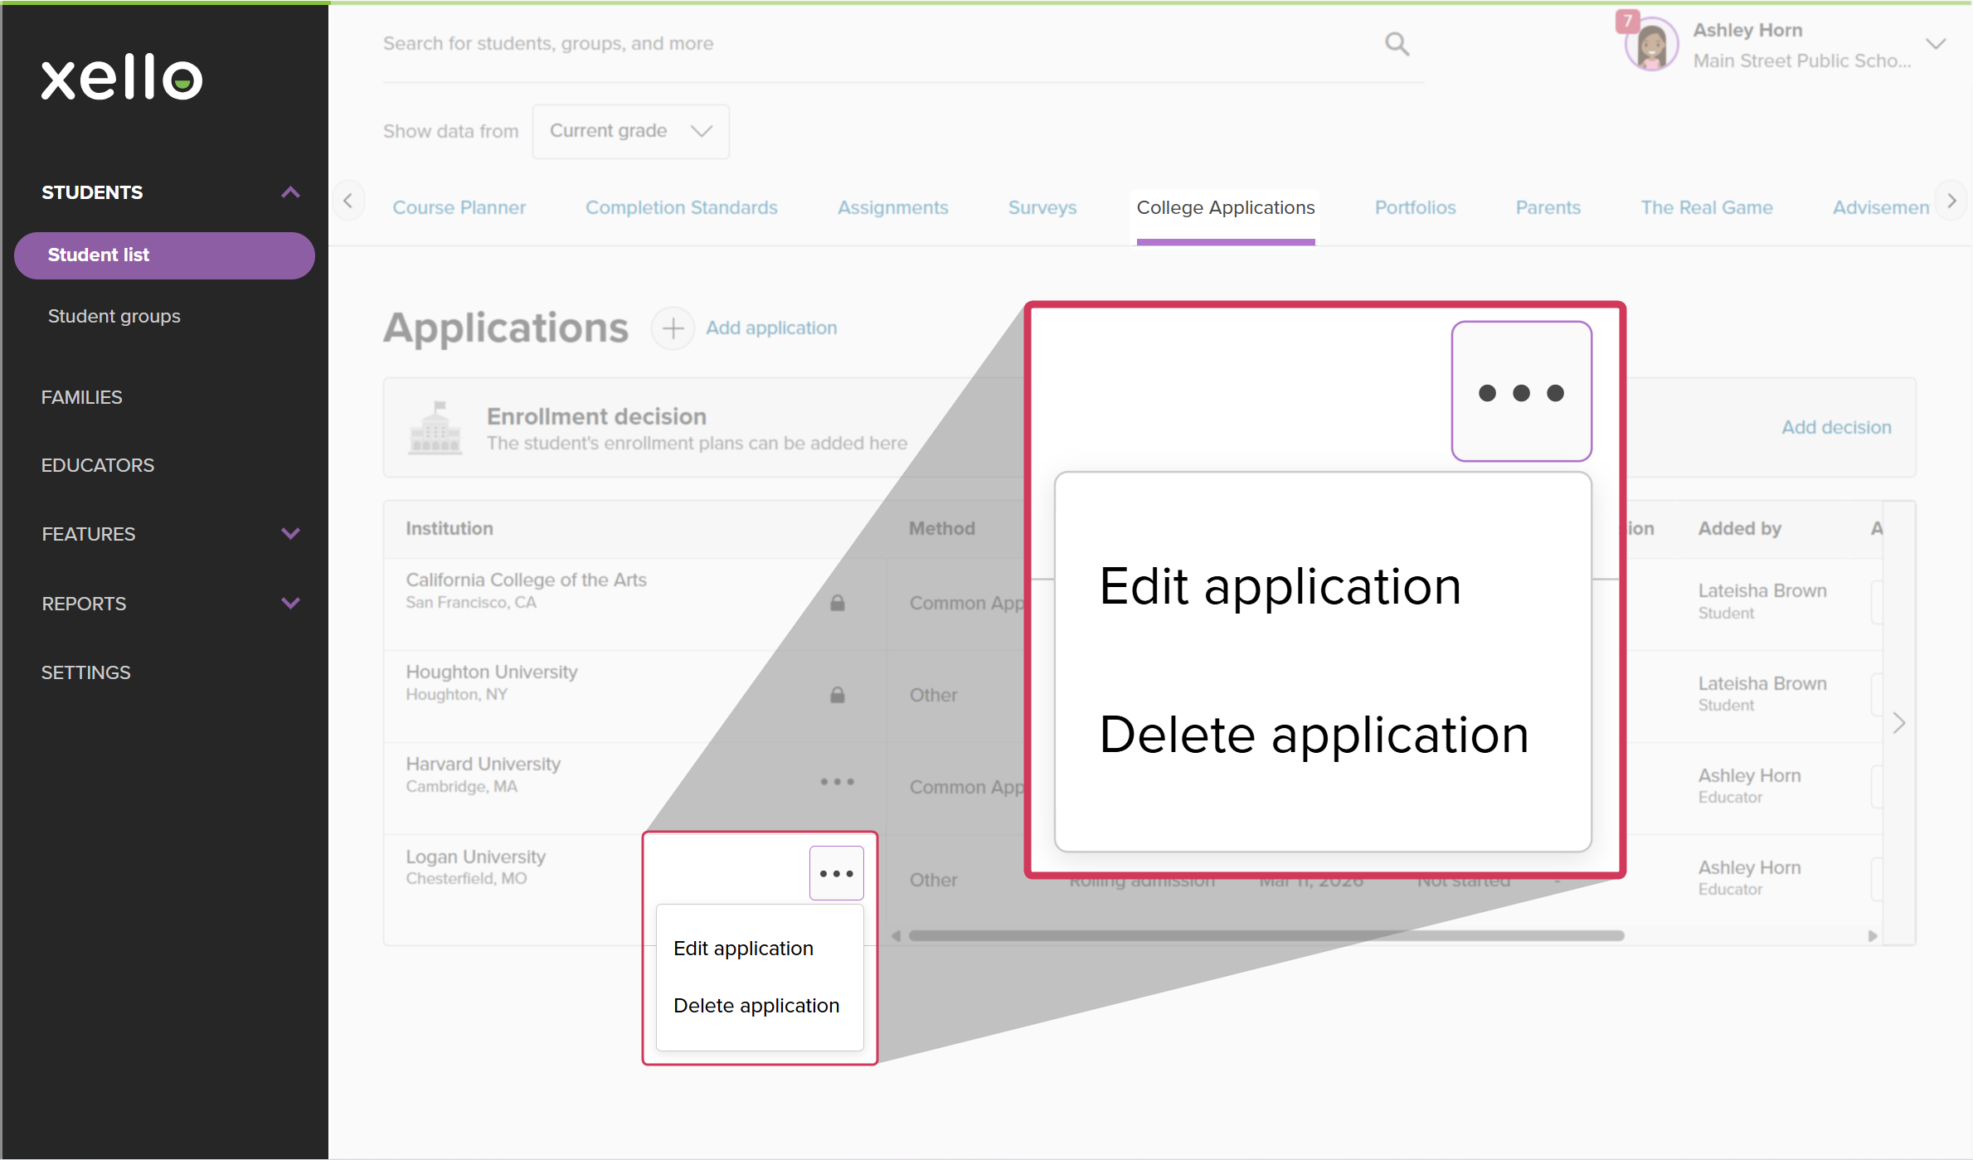Click lock icon on California College row

tap(838, 603)
